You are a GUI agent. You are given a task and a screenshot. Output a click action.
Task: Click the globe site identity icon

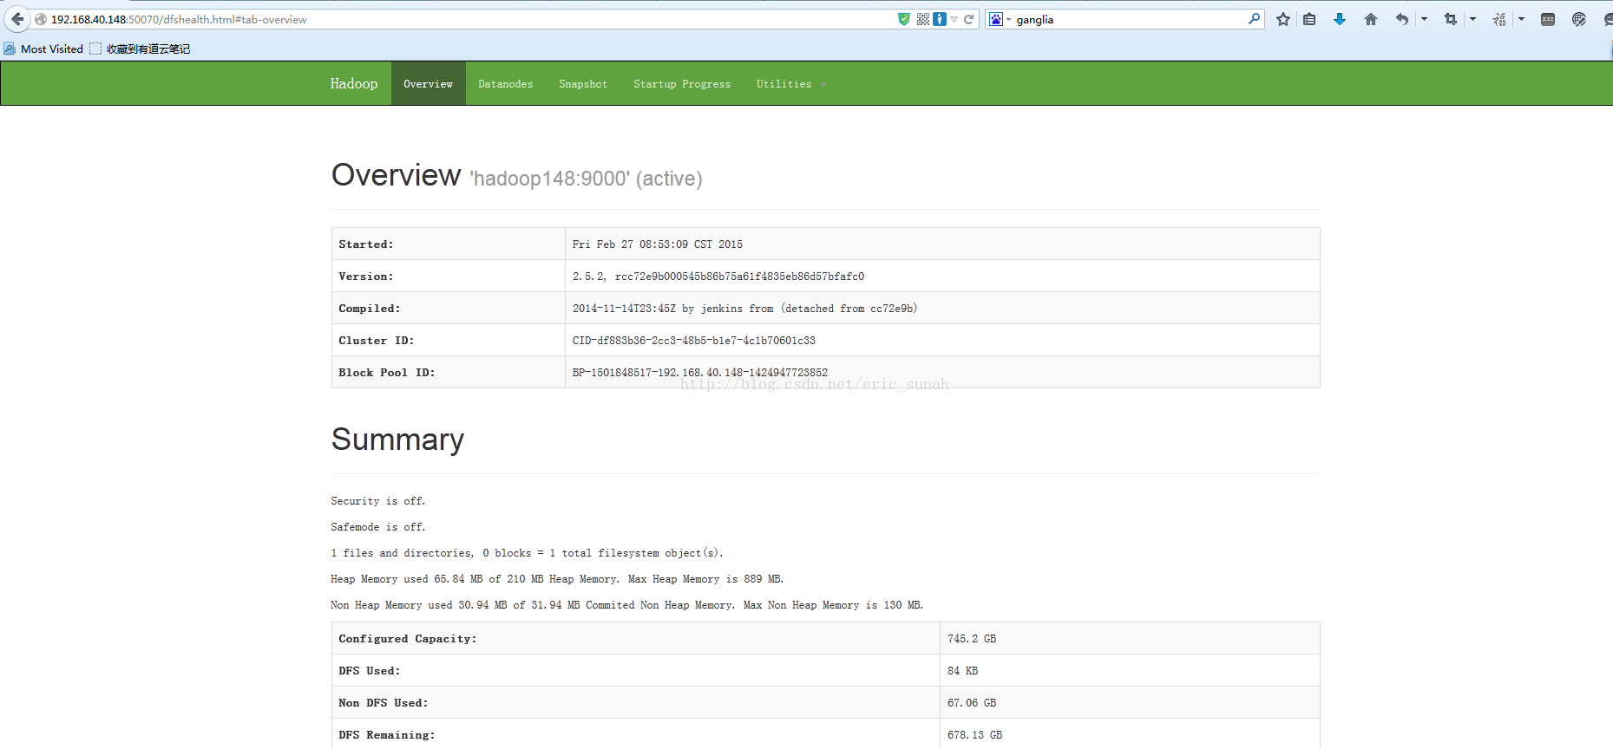pos(41,19)
